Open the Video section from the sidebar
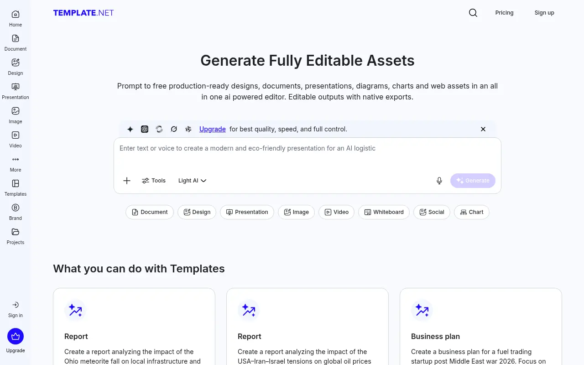This screenshot has width=584, height=365. click(15, 138)
